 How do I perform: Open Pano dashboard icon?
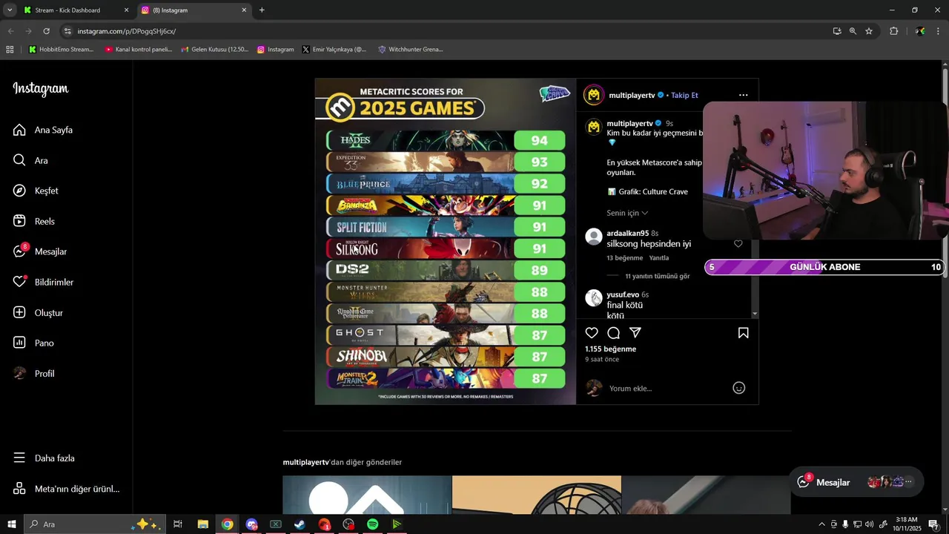pyautogui.click(x=19, y=343)
